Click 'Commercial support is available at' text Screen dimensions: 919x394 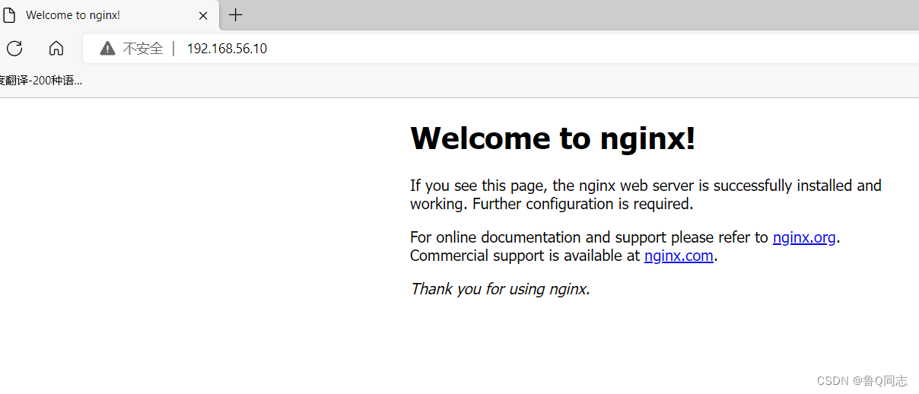click(x=525, y=256)
